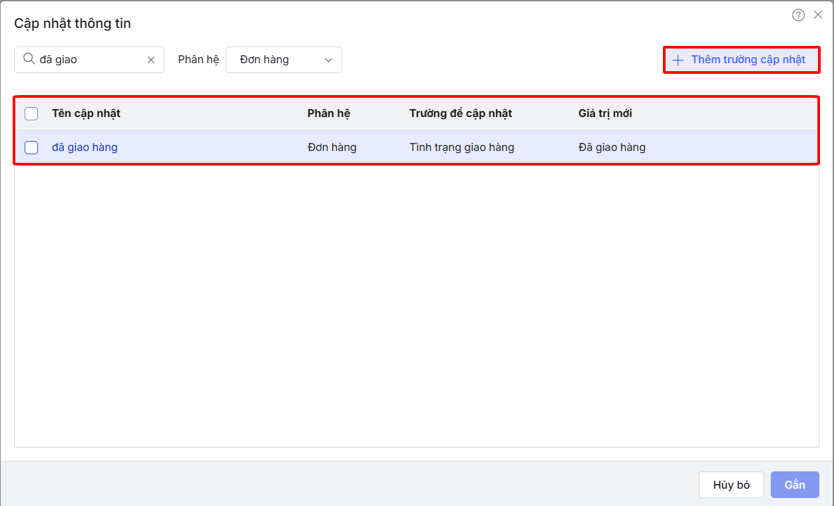Select the Đã giao hàng new value cell
Image resolution: width=834 pixels, height=506 pixels.
(x=612, y=148)
